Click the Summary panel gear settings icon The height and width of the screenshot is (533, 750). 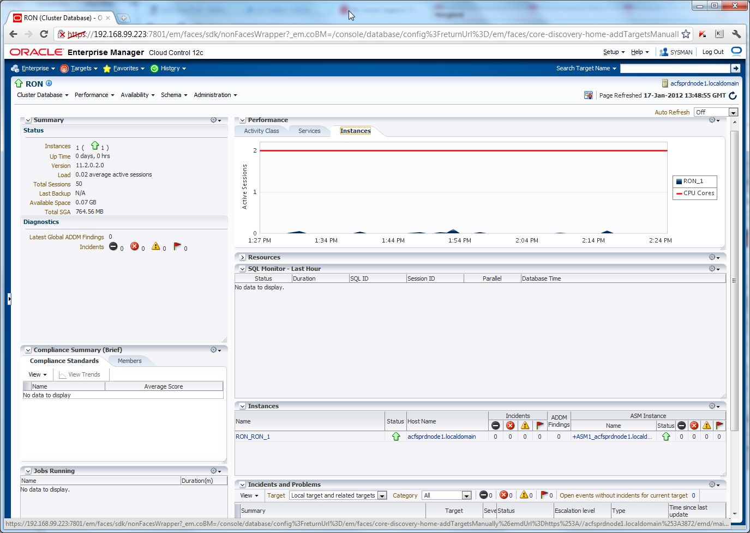[x=215, y=120]
